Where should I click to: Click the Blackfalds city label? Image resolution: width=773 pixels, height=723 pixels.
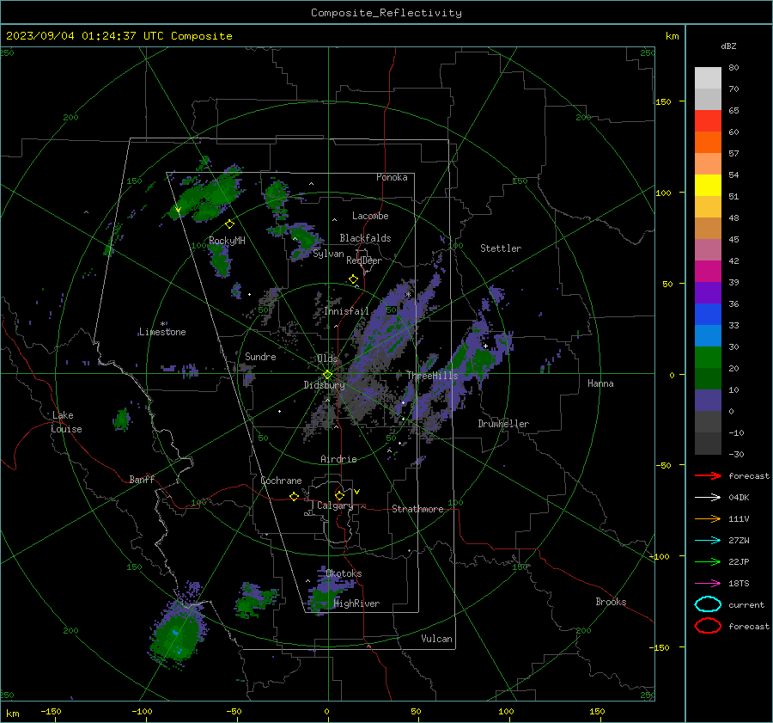(x=365, y=238)
